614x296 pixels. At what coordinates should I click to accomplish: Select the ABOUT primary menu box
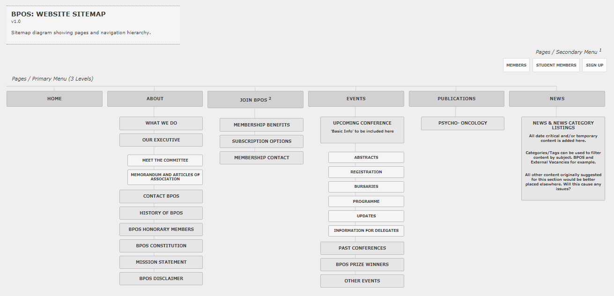[x=155, y=99]
